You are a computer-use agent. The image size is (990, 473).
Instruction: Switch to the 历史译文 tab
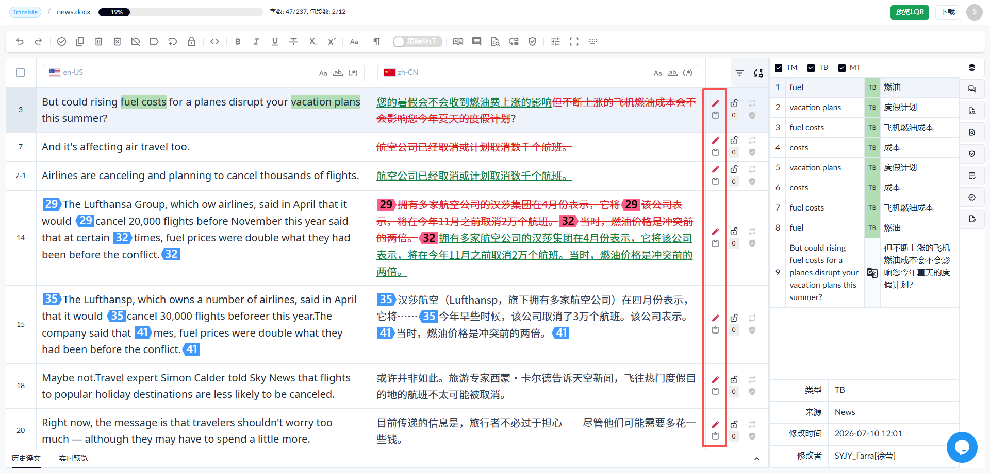[26, 458]
